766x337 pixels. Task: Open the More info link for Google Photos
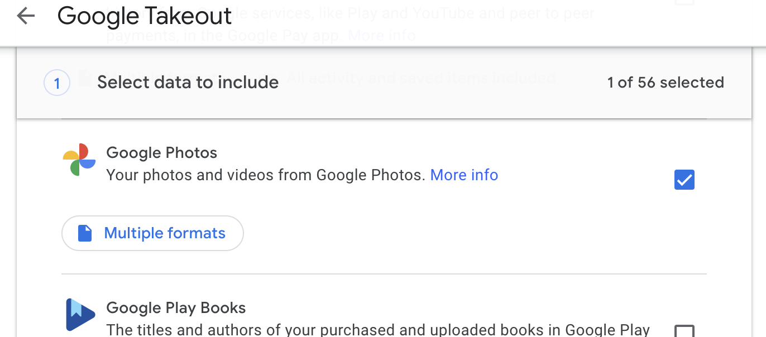coord(464,175)
